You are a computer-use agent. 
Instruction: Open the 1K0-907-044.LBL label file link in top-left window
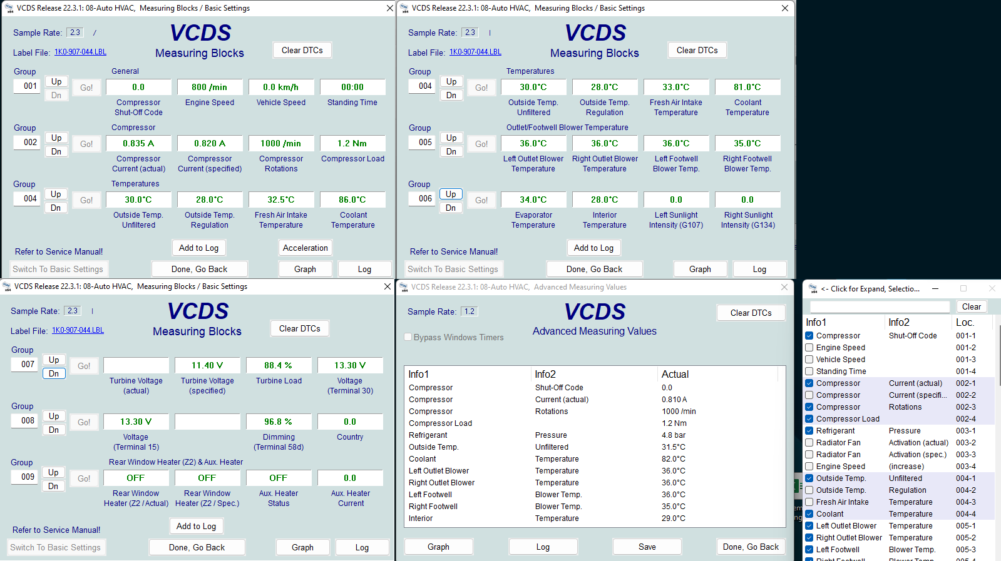tap(80, 52)
